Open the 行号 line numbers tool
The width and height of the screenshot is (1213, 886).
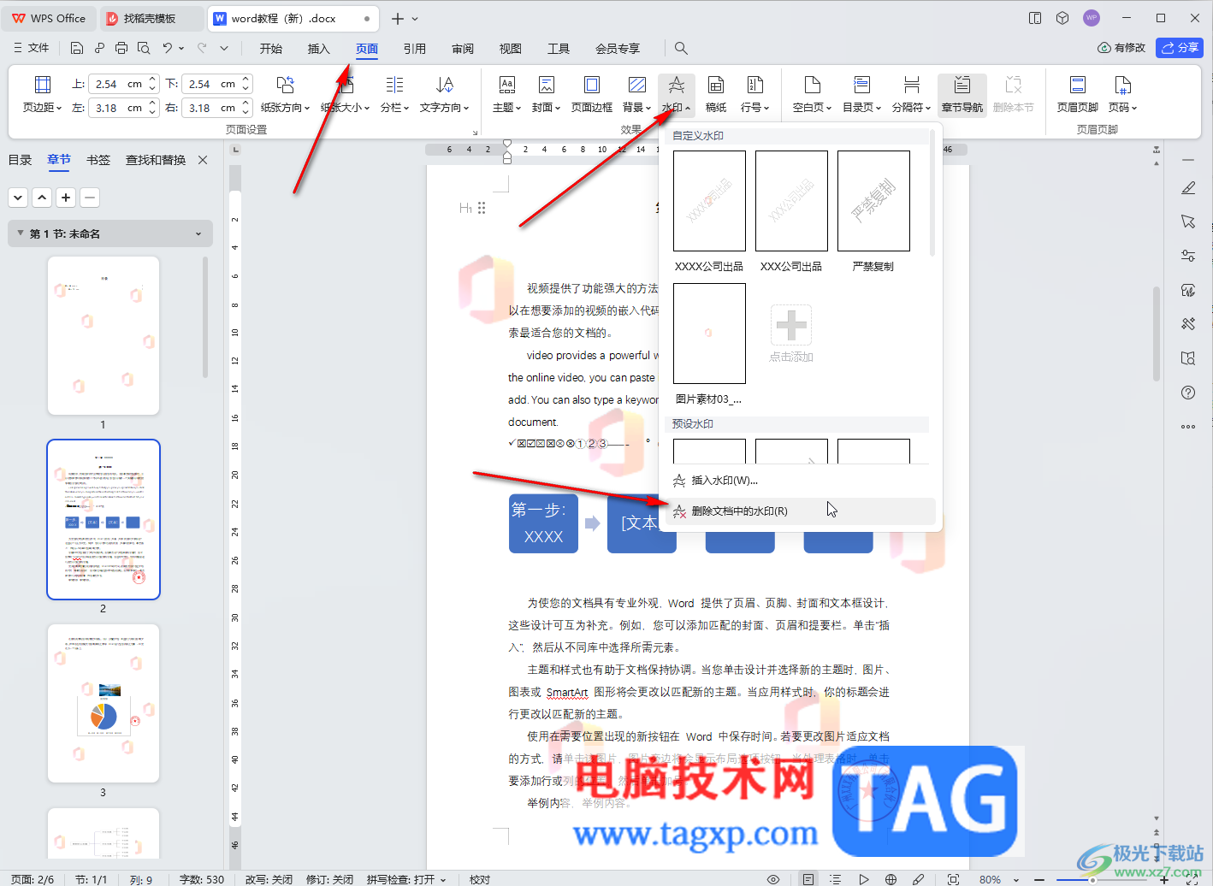pos(754,94)
